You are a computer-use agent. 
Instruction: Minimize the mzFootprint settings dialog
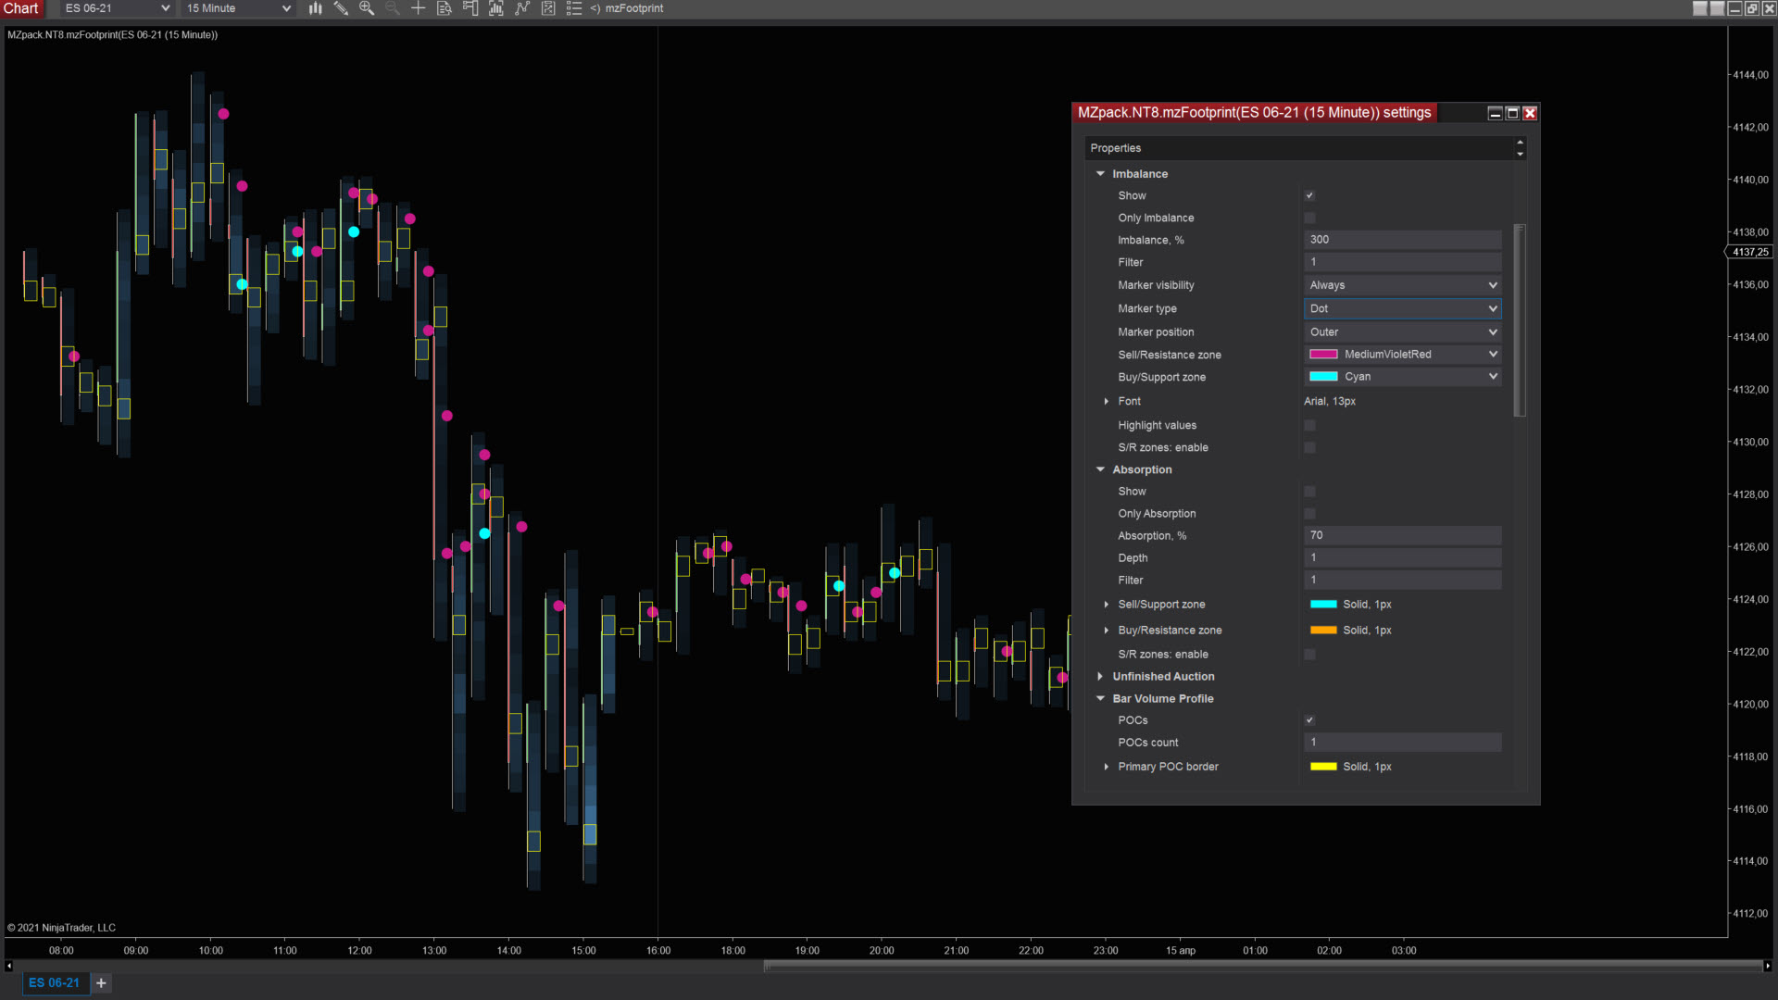click(1495, 113)
